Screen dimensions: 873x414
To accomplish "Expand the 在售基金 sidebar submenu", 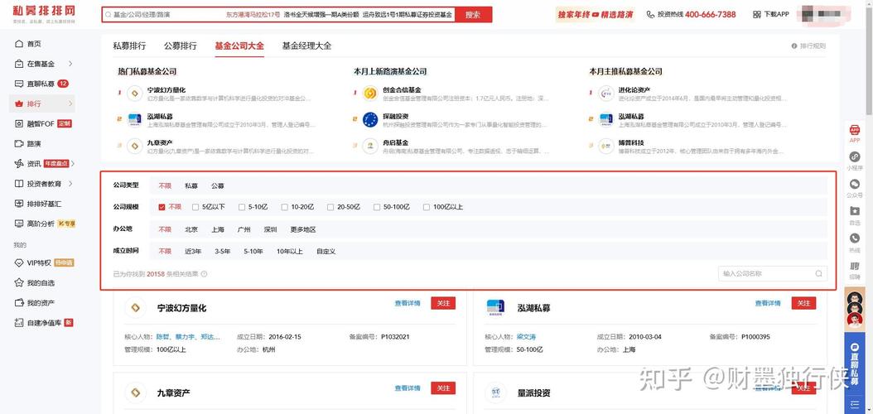I will click(70, 64).
